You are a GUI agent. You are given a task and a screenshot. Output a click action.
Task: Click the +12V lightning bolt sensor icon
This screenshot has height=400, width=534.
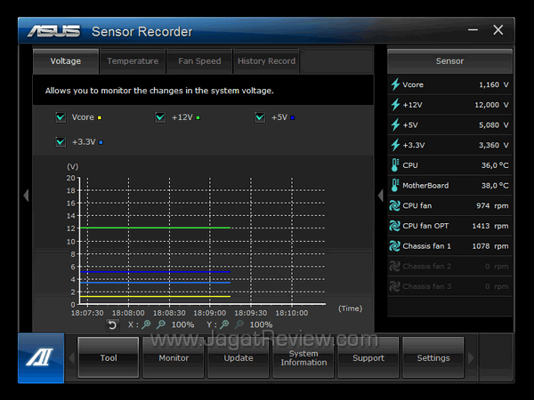395,105
